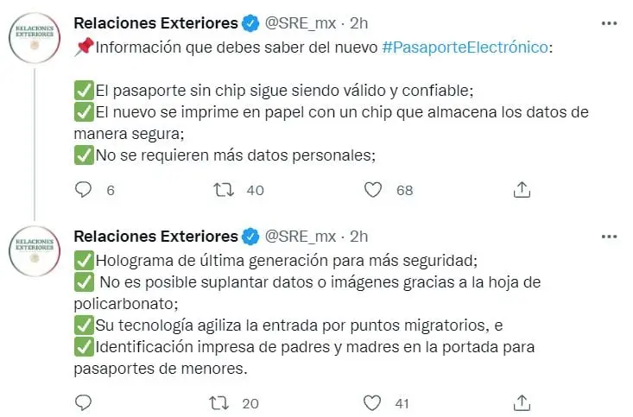The height and width of the screenshot is (417, 633).
Task: Share the first tweet
Action: tap(522, 190)
